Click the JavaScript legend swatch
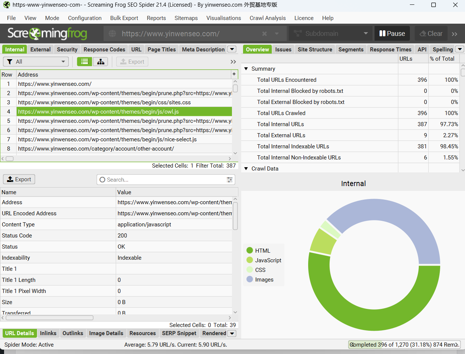This screenshot has width=465, height=354. tap(250, 260)
